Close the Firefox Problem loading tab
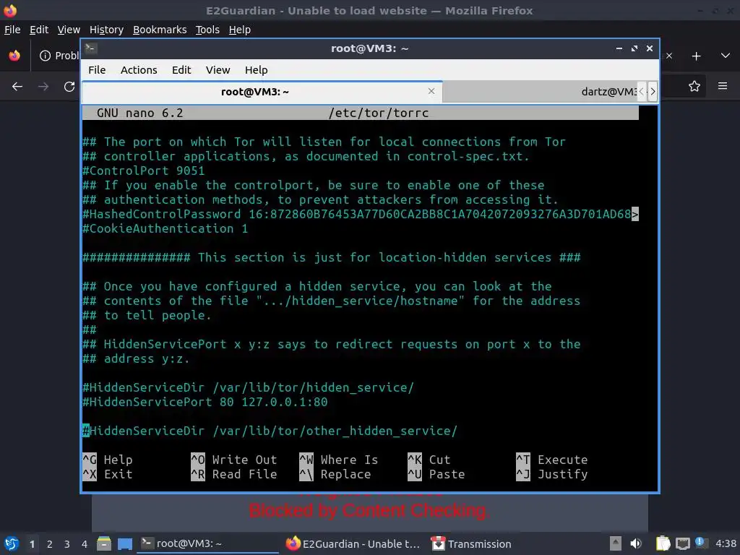740x555 pixels. [669, 56]
